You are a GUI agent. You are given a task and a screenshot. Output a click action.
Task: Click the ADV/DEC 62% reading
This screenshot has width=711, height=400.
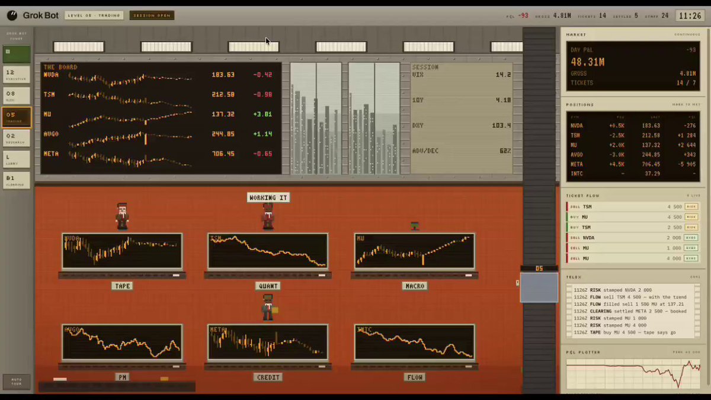462,151
